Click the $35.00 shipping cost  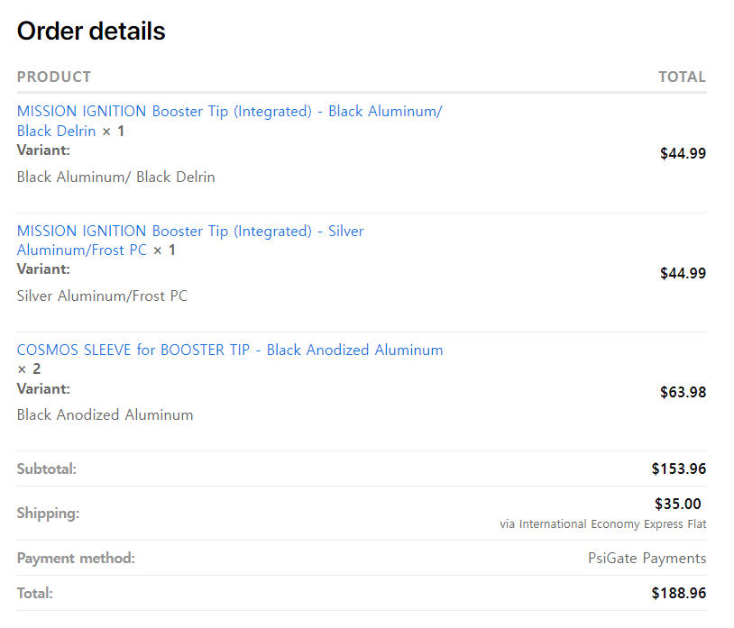click(677, 505)
